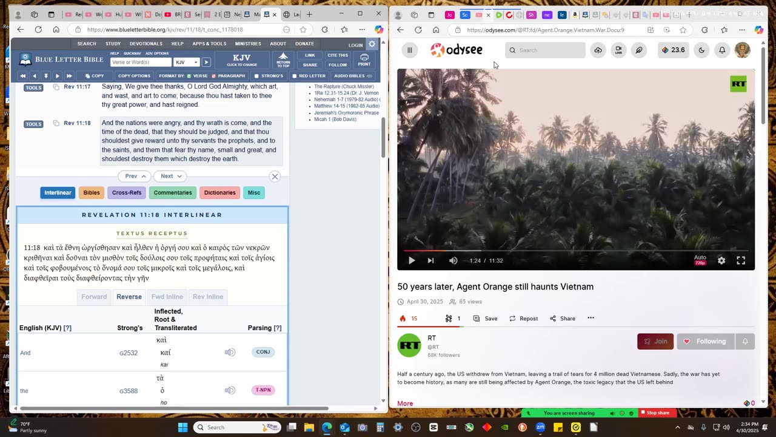Play audio pronunciation for G3588 ho

230,390
